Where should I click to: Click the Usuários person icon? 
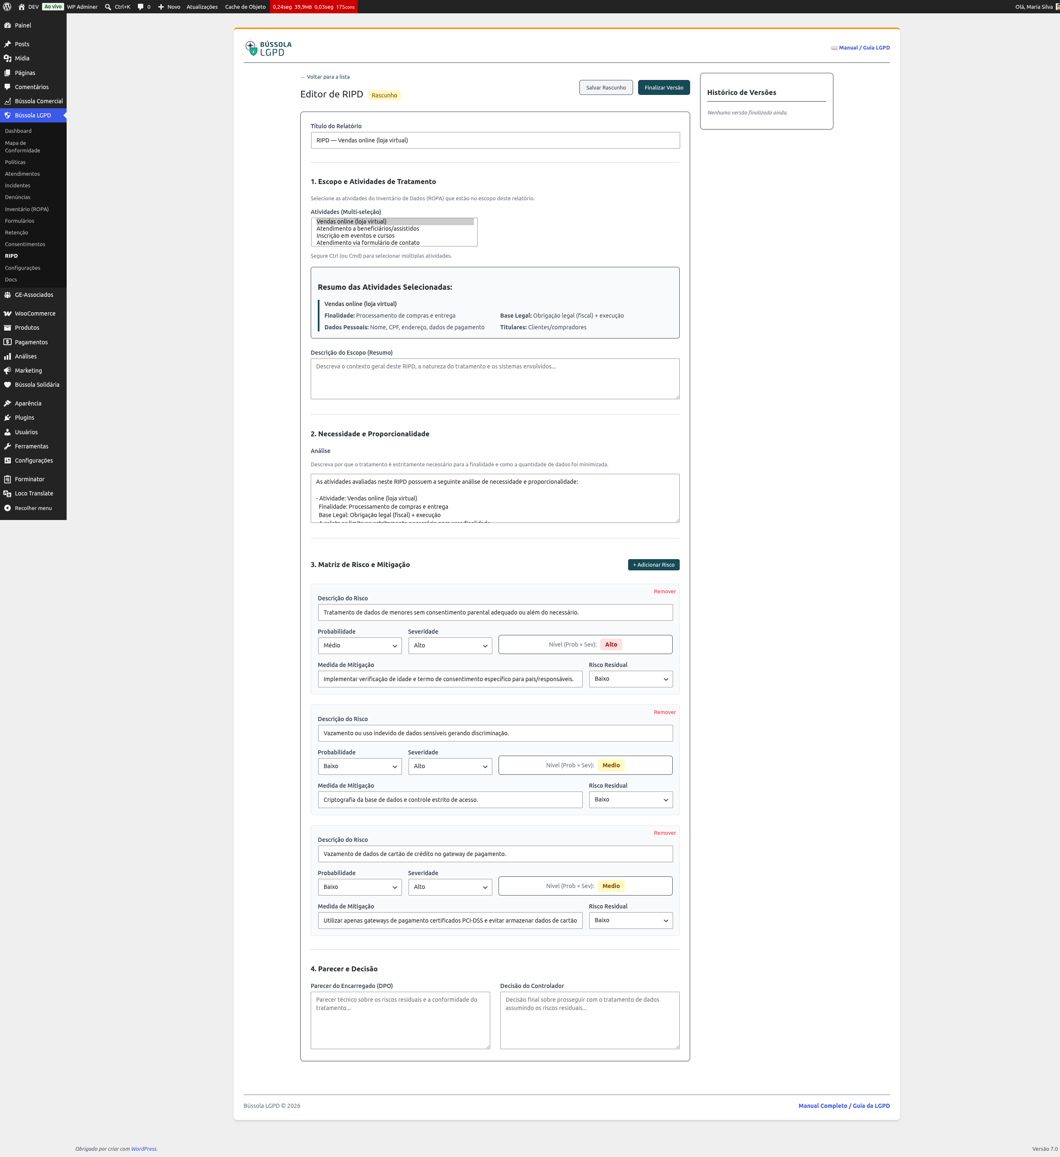point(7,432)
